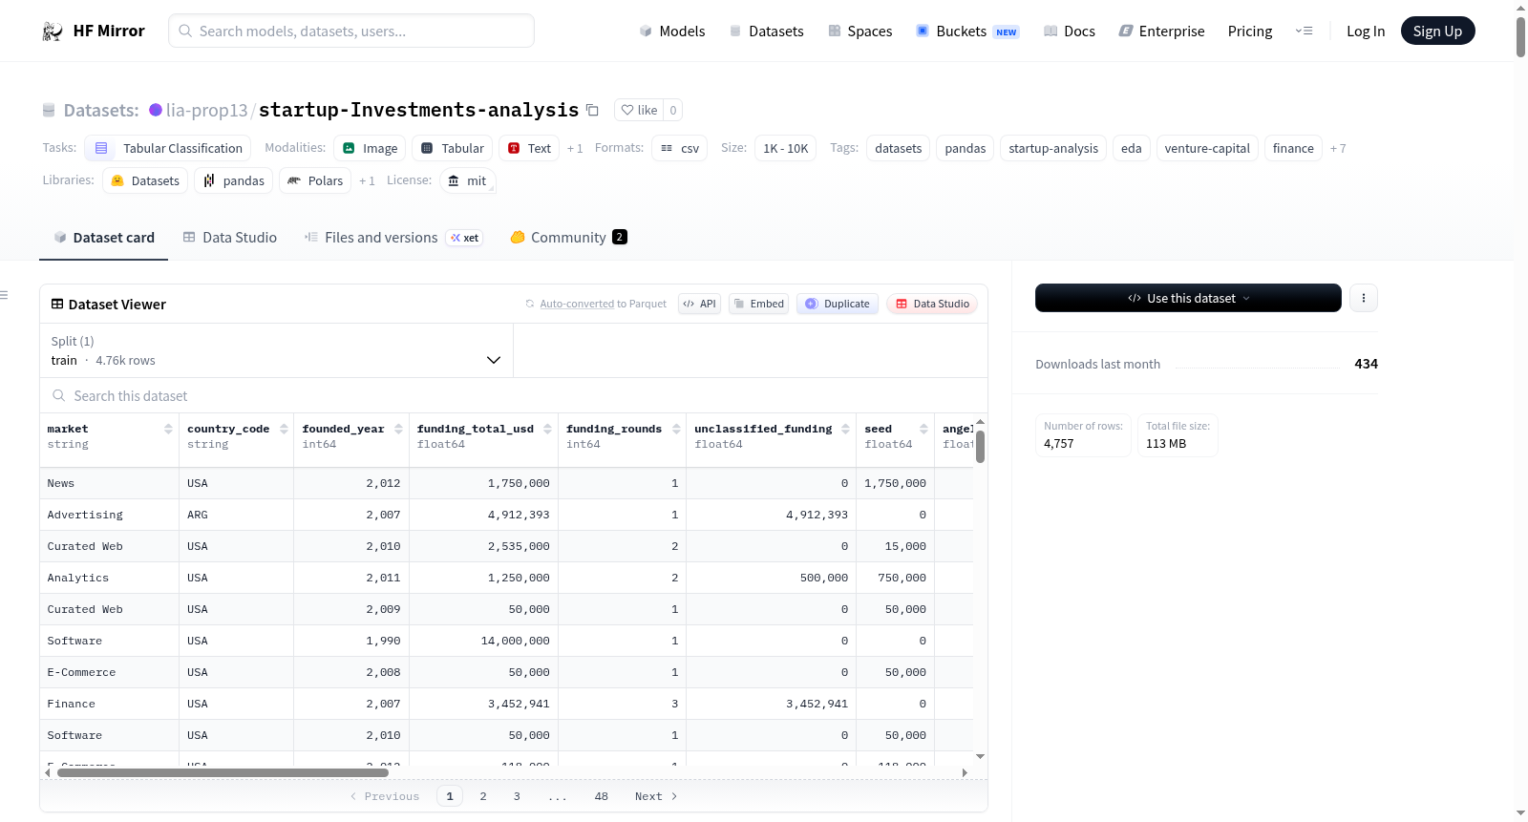The height and width of the screenshot is (822, 1528).
Task: Open the Files and versions tab
Action: pyautogui.click(x=393, y=237)
